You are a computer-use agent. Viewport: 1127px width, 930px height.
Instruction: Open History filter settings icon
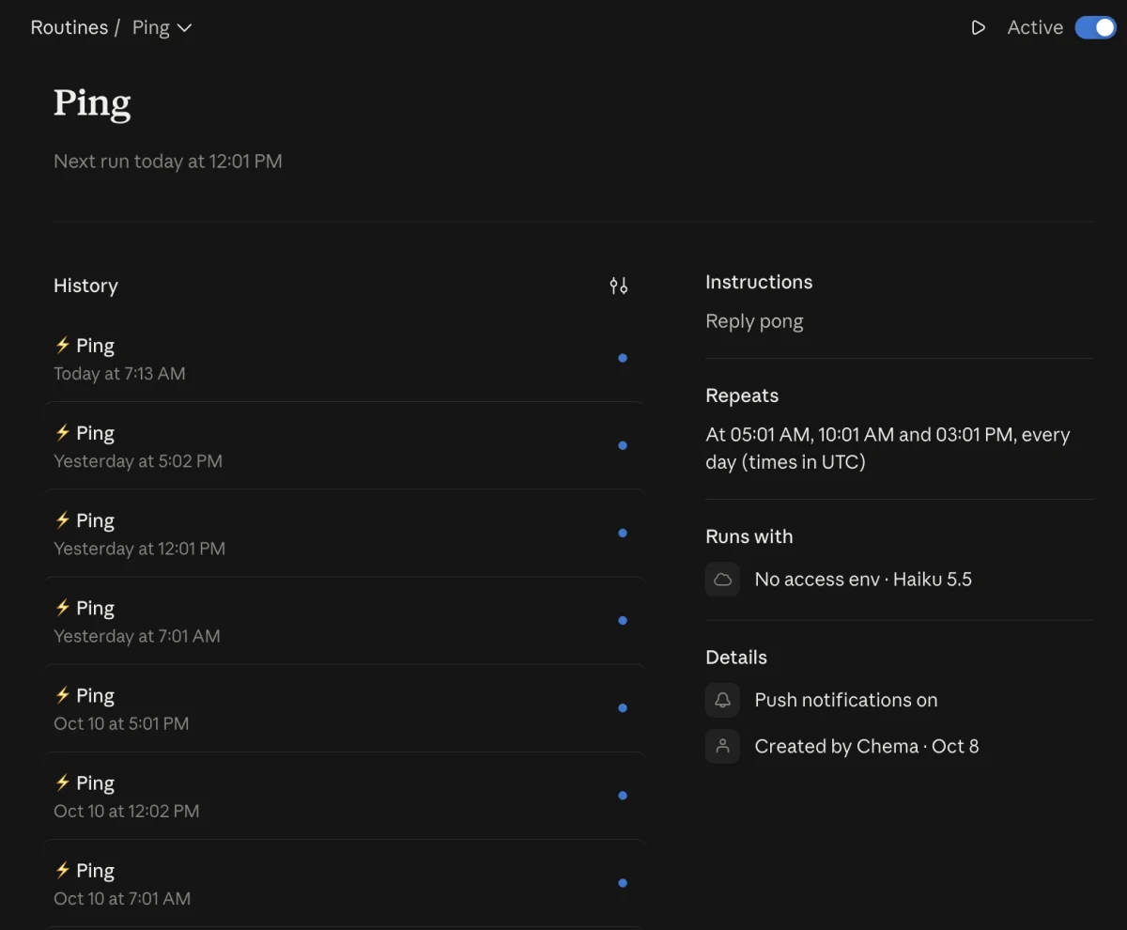point(618,286)
